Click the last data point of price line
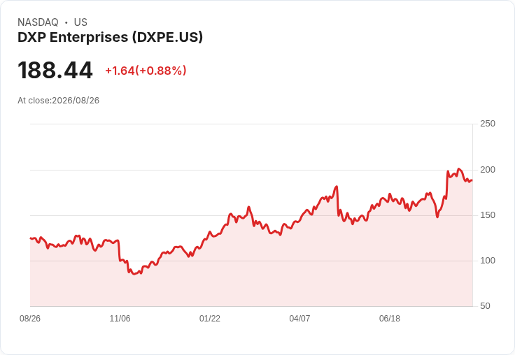515x355 pixels. [x=472, y=180]
